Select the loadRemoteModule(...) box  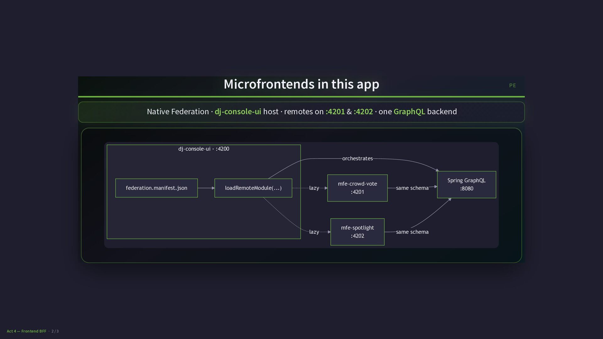[x=253, y=188]
